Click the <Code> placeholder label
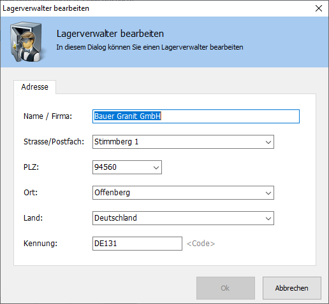329x304 pixels. (x=201, y=244)
